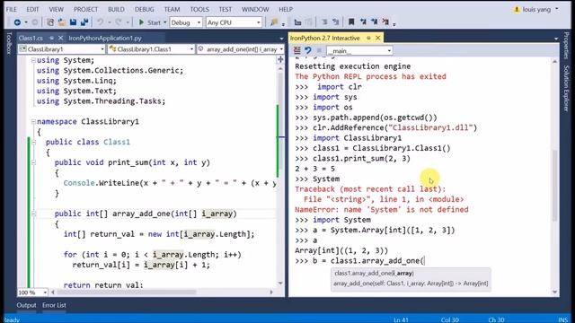The height and width of the screenshot is (323, 575).
Task: Open the FILE menu
Action: [12, 9]
